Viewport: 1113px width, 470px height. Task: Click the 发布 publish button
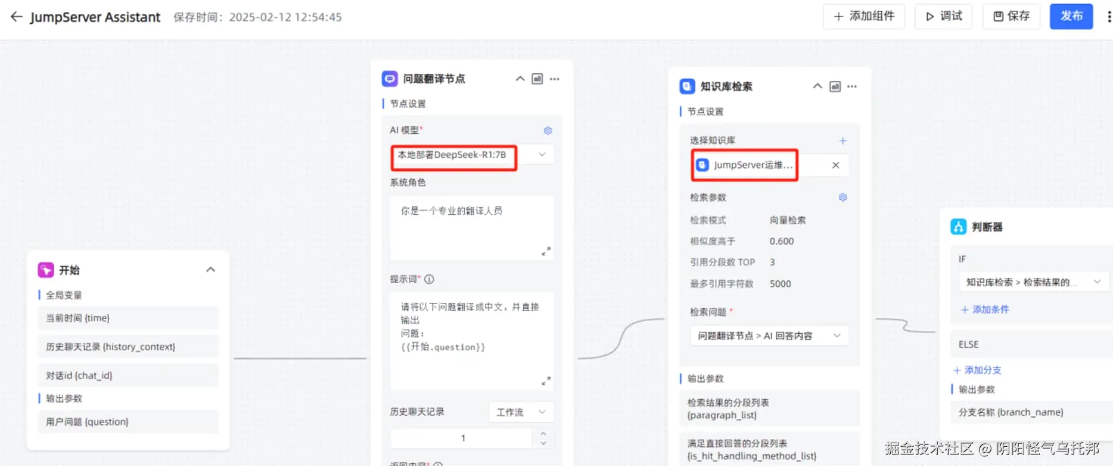tap(1071, 16)
